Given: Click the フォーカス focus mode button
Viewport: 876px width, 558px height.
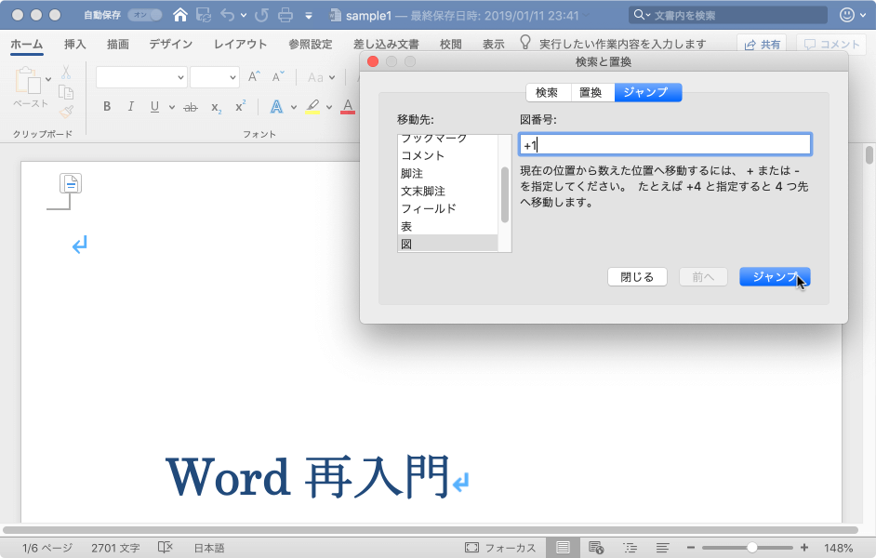Looking at the screenshot, I should [x=500, y=548].
